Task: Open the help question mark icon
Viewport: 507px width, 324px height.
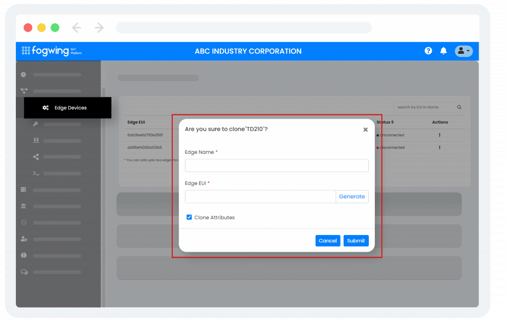Action: coord(428,51)
